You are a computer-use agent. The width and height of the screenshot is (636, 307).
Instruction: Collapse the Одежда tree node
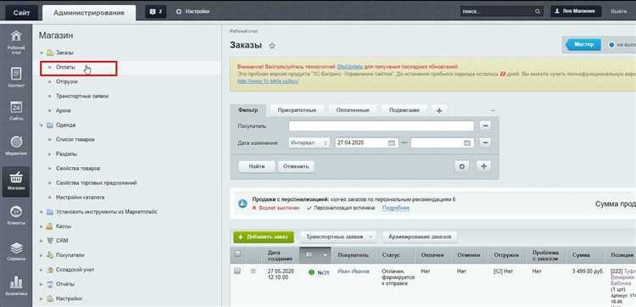[x=42, y=126]
